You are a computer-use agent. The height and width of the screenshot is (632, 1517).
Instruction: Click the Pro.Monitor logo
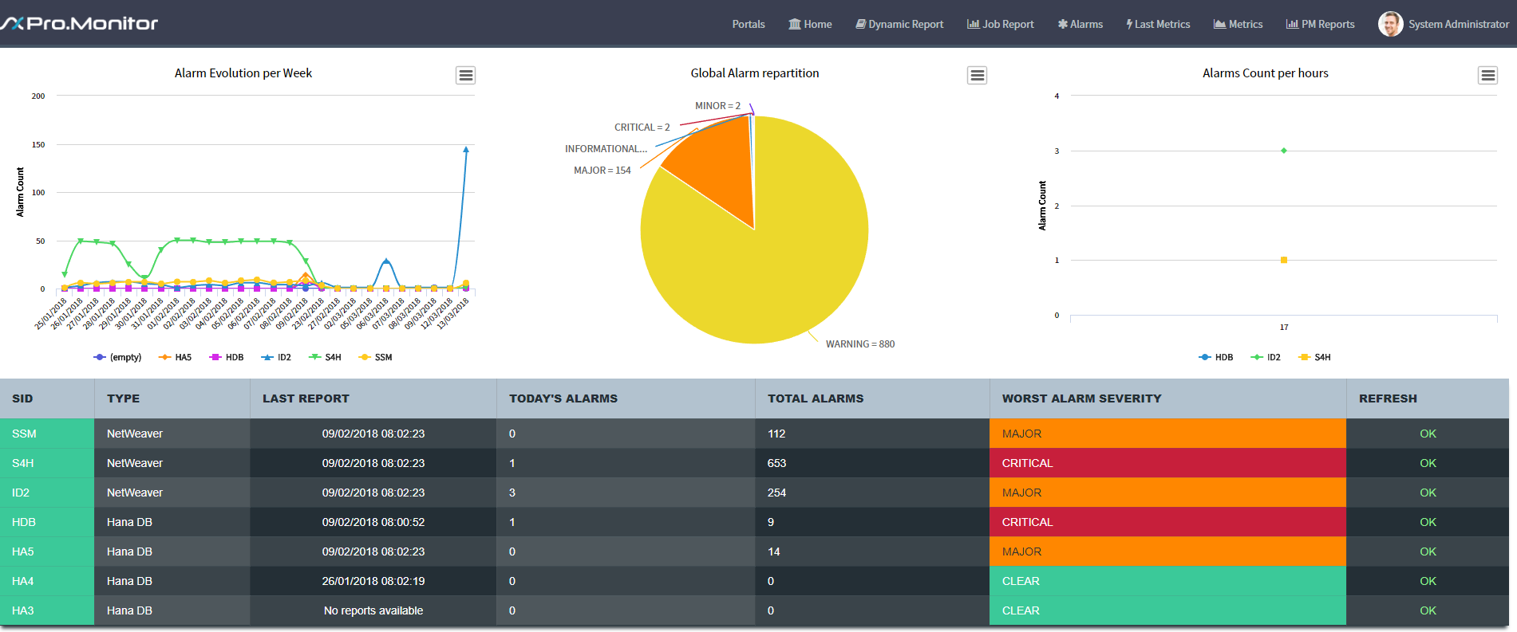coord(80,23)
